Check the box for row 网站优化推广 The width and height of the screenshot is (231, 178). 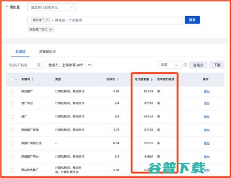[12, 170]
